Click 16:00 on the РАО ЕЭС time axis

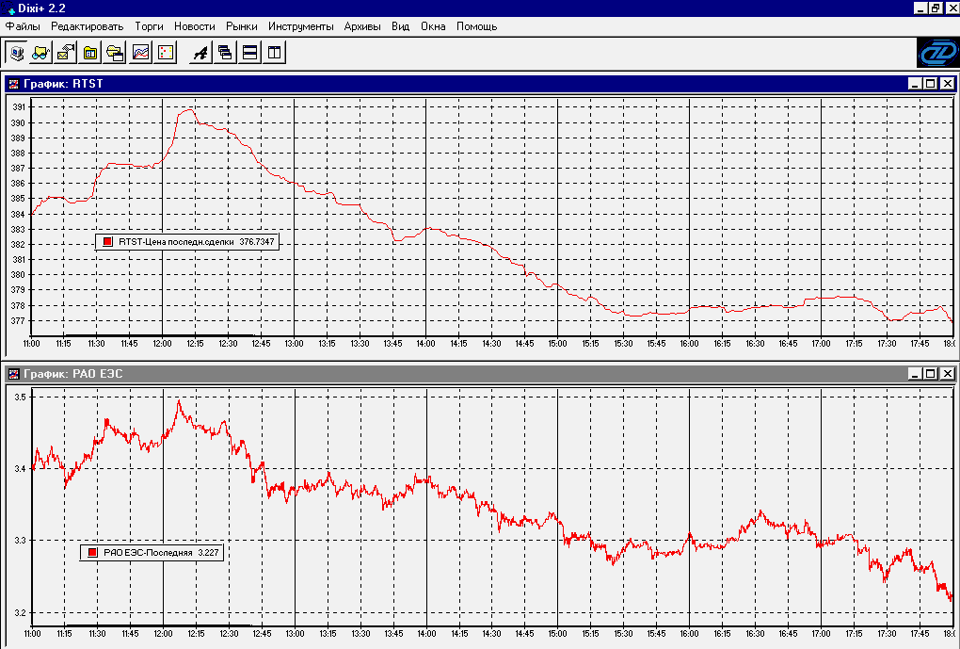(689, 634)
